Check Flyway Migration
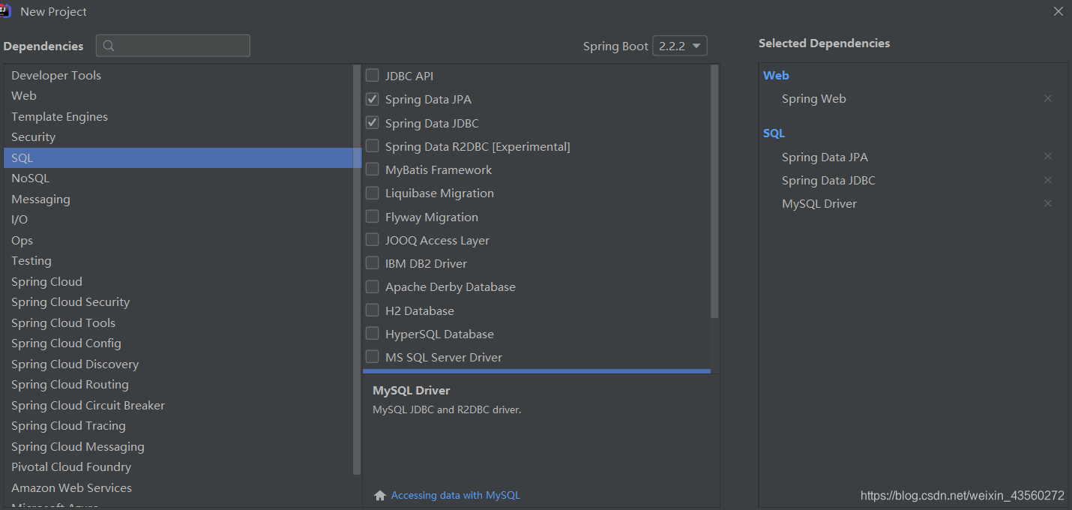1072x510 pixels. click(x=372, y=216)
